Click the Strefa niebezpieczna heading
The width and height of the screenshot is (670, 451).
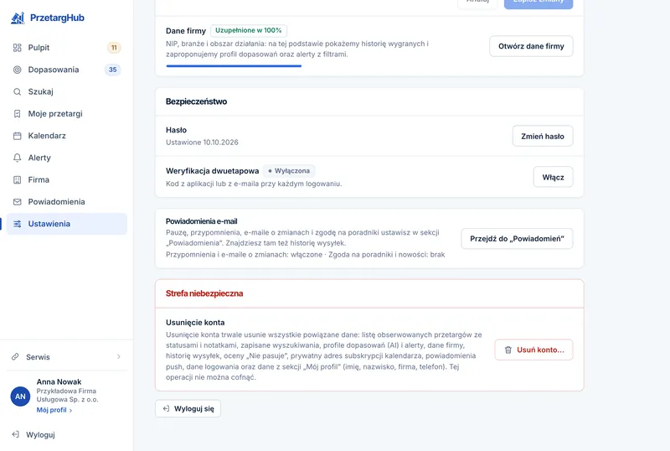(x=204, y=293)
